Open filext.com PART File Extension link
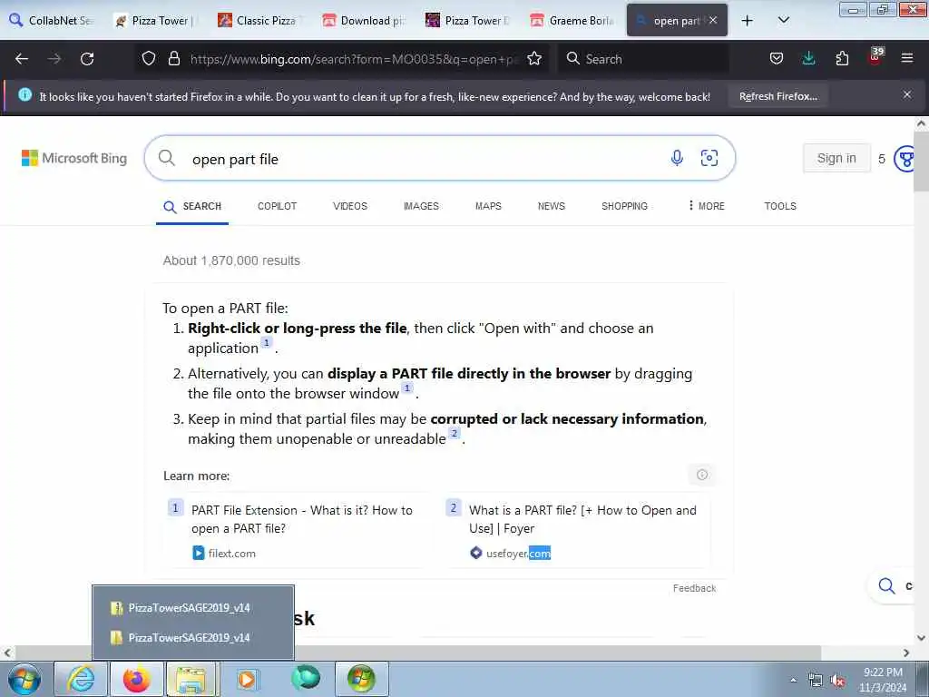The image size is (929, 697). point(301,519)
